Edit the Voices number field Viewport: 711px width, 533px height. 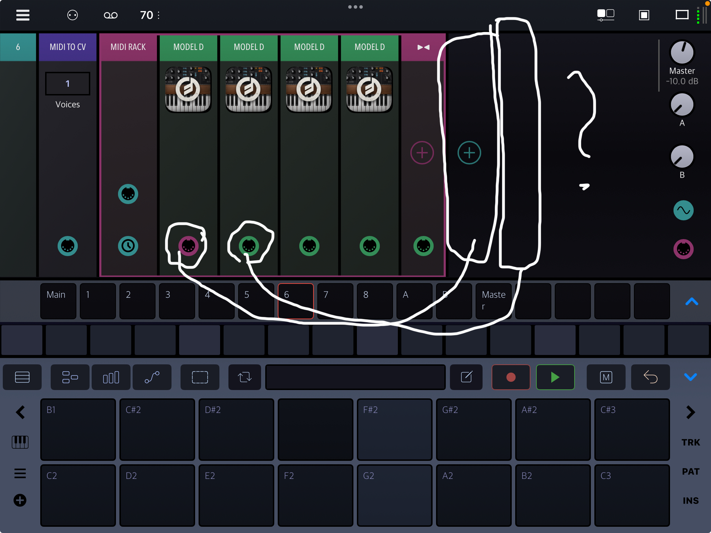(x=68, y=84)
